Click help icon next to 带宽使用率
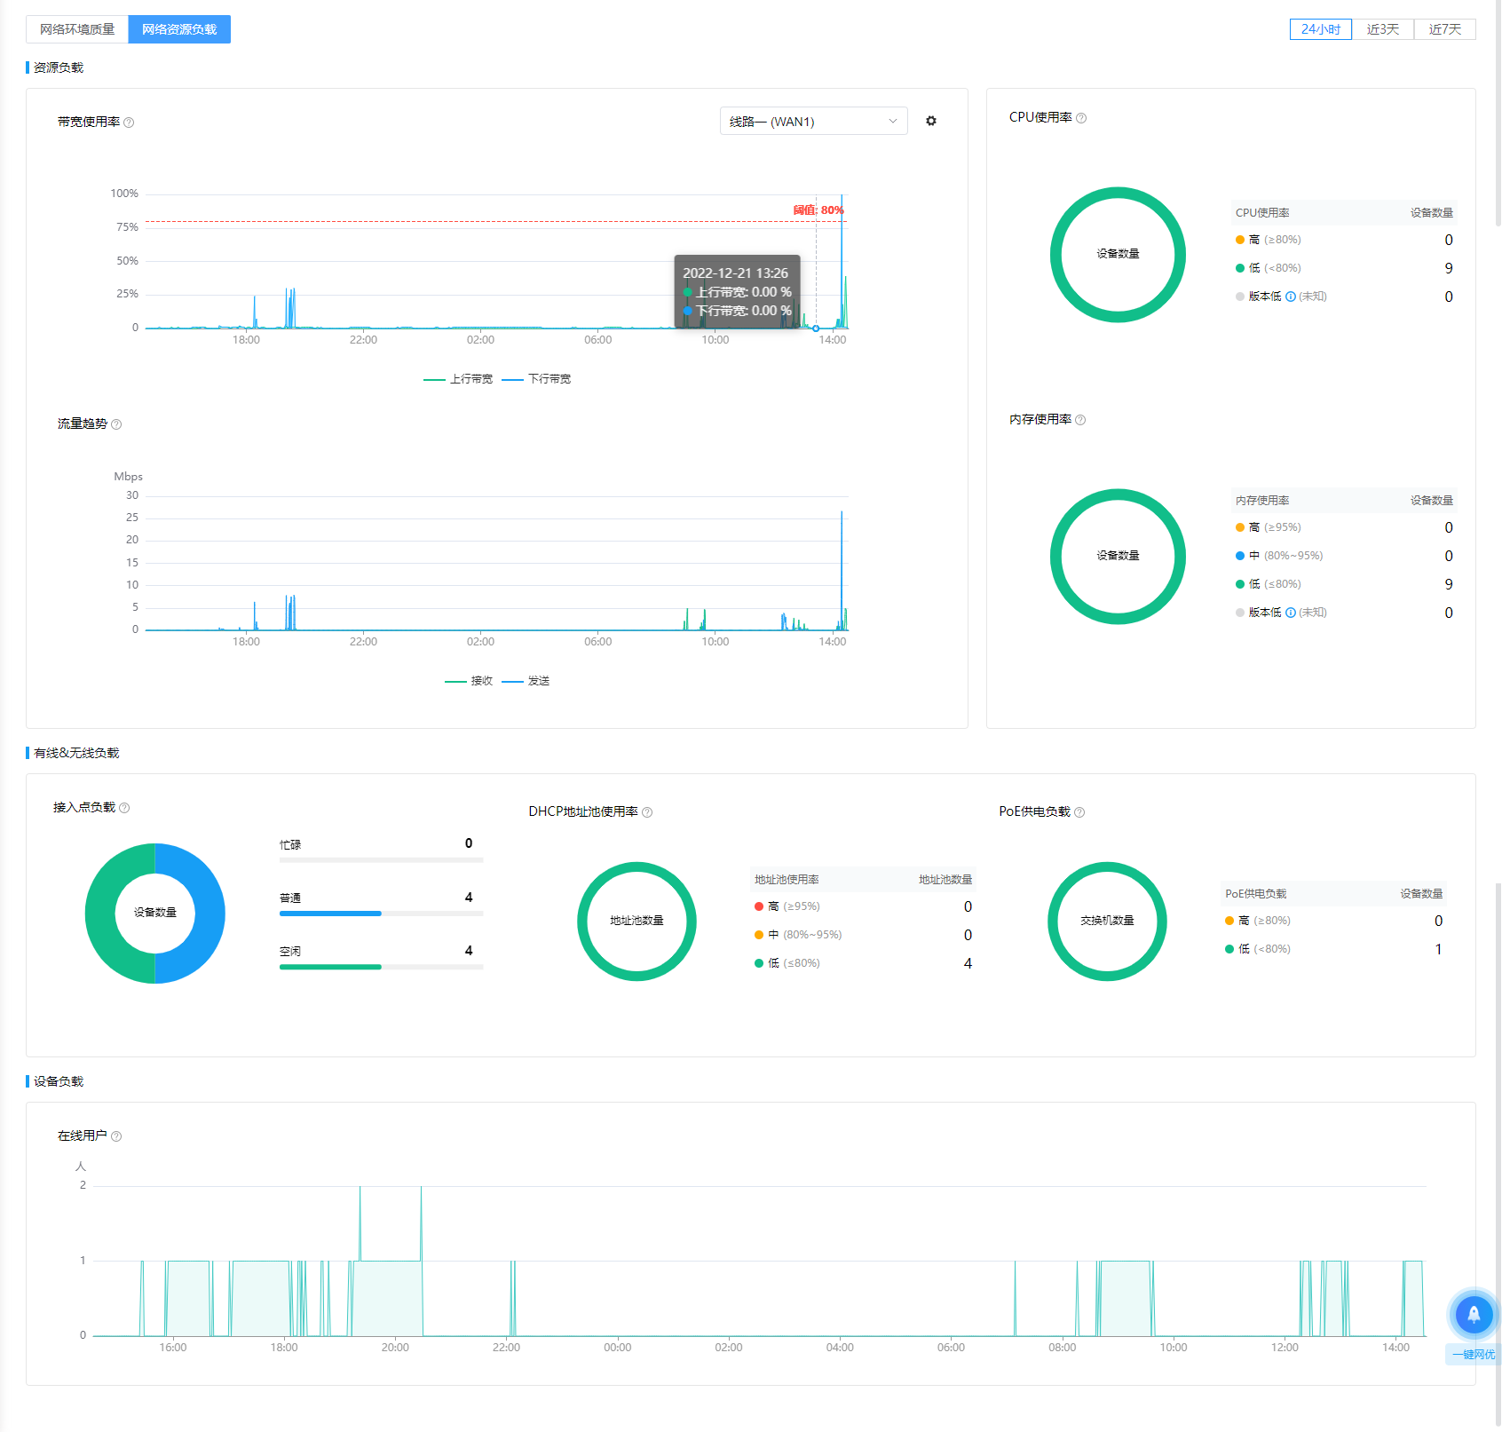This screenshot has height=1432, width=1502. 129,123
